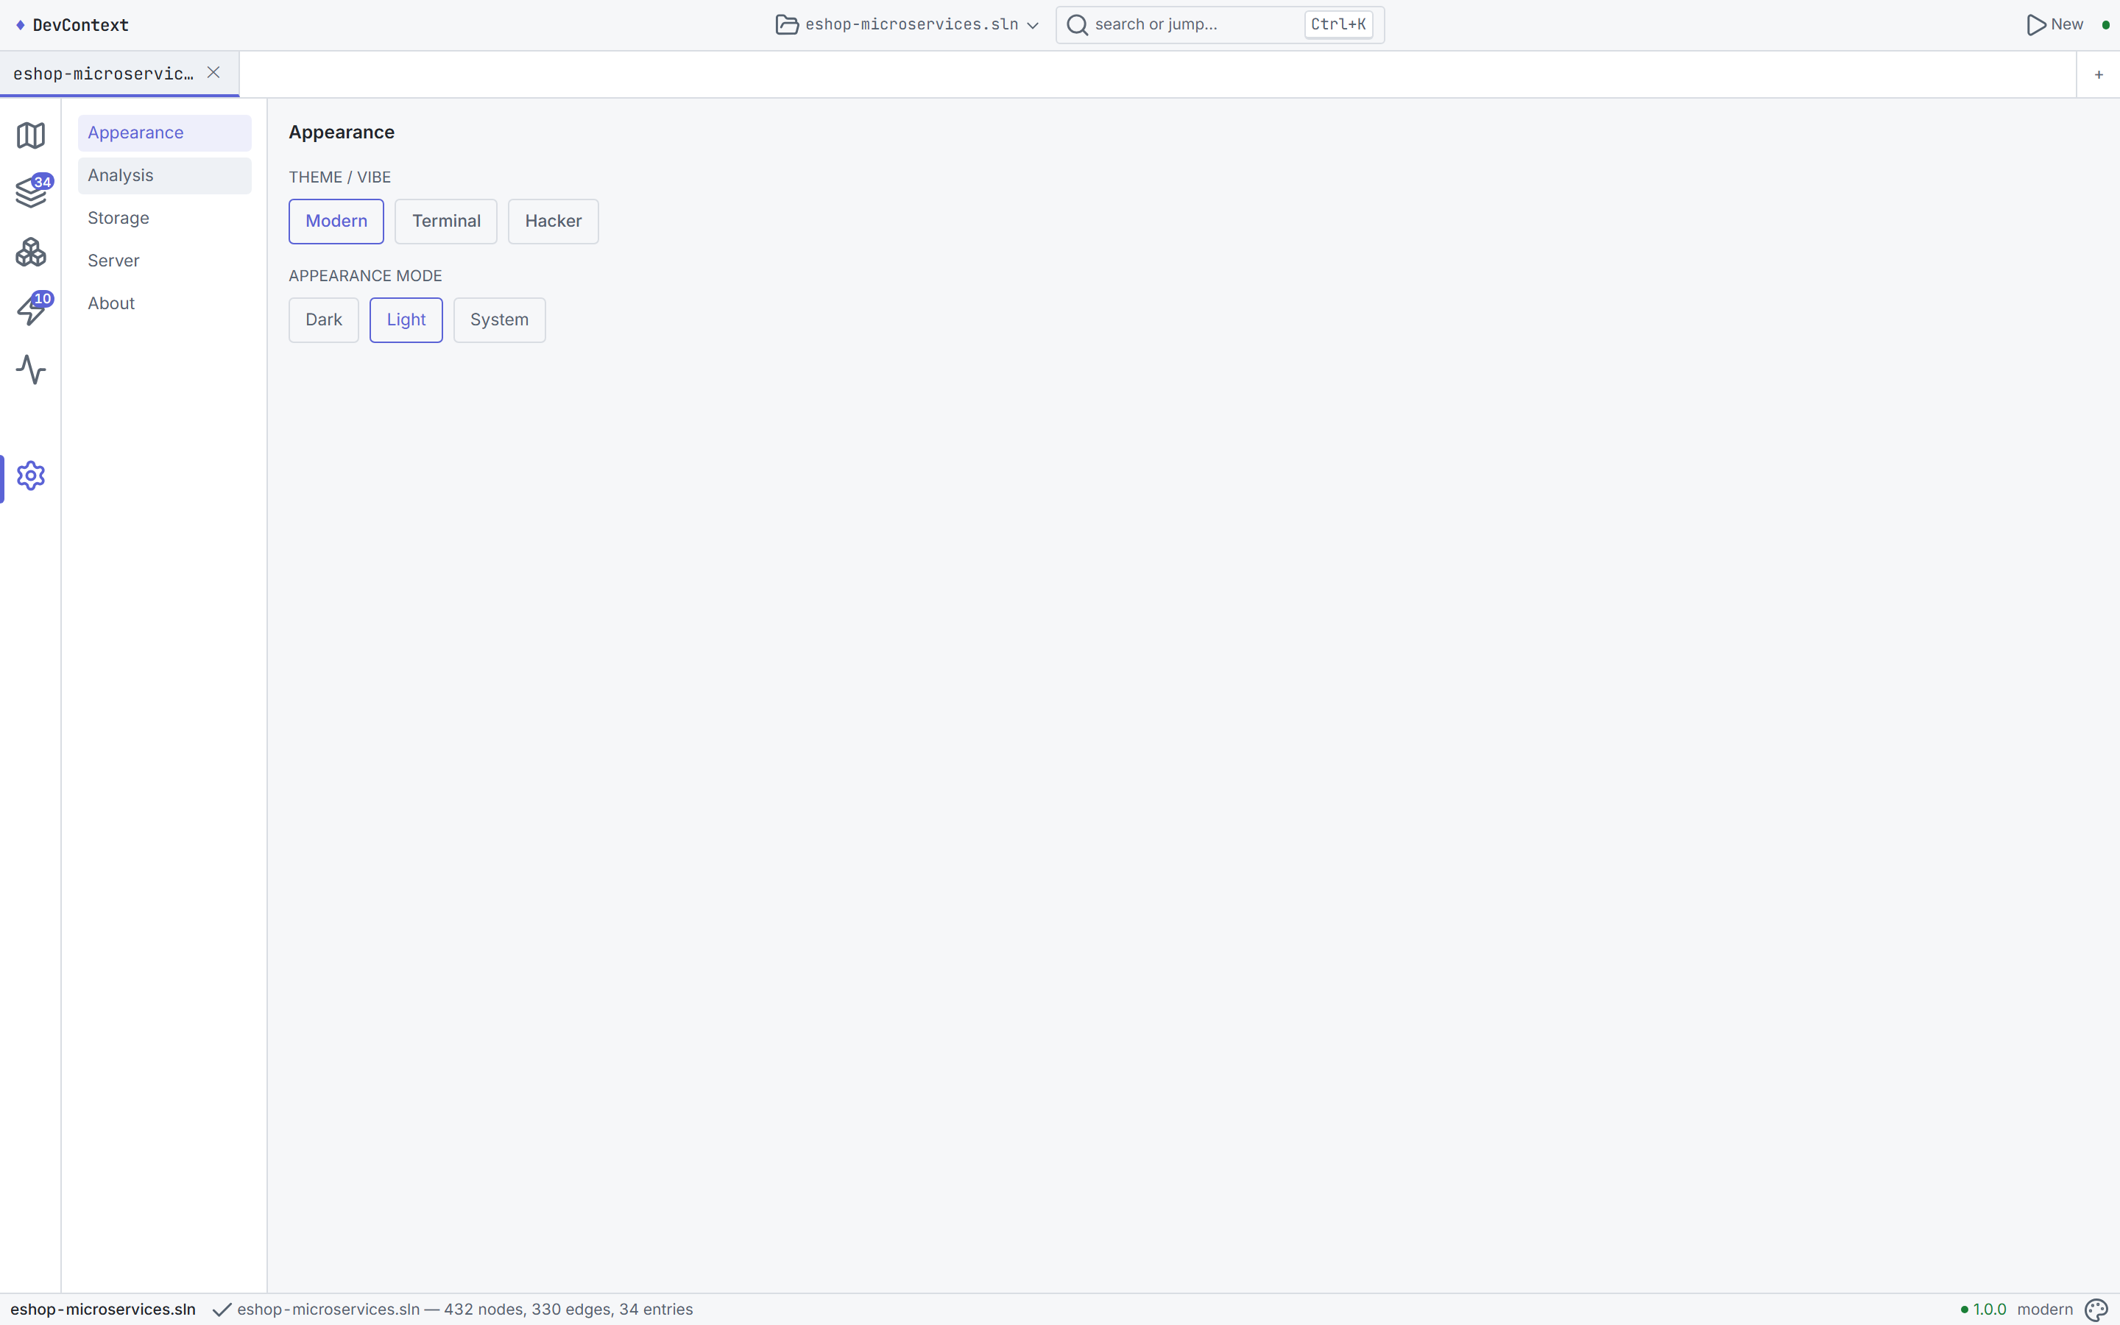Screen dimensions: 2120x1325
Task: Click the settings gear sidebar icon
Action: (31, 476)
